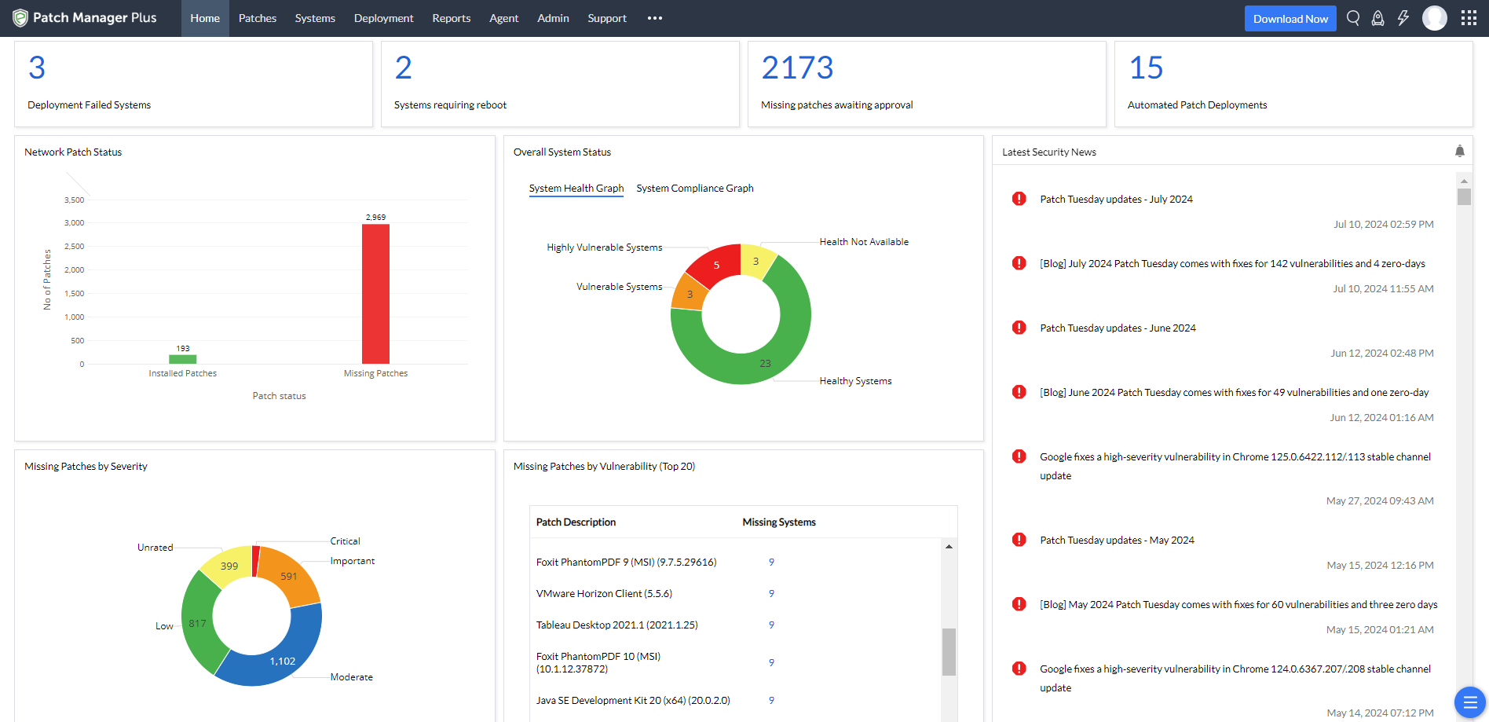1489x722 pixels.
Task: Open the search icon in the top bar
Action: (1352, 17)
